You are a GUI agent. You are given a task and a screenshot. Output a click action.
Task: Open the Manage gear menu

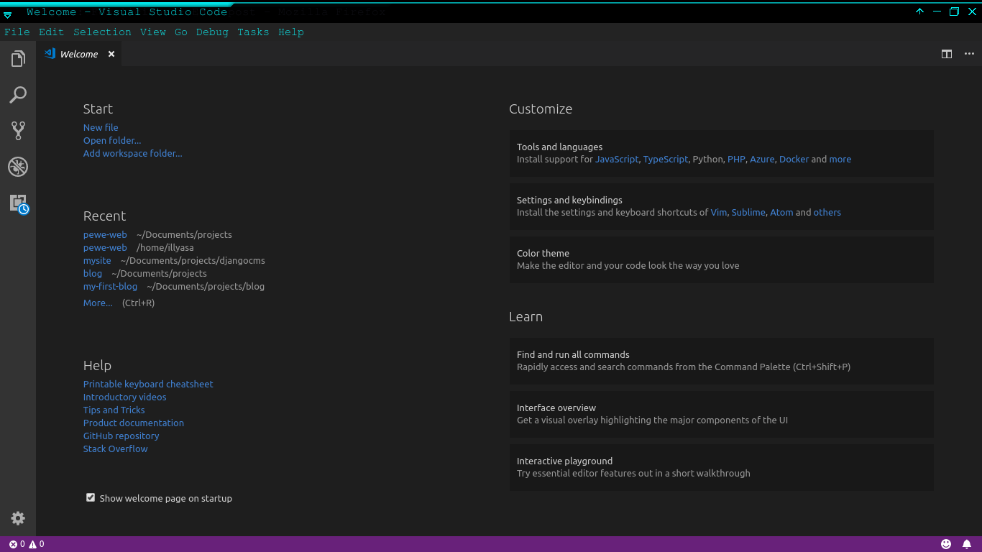[x=18, y=518]
